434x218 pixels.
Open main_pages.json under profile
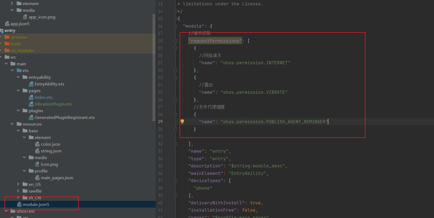57,178
